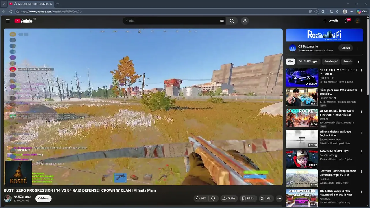Click in the Hledat search field

[x=172, y=21]
